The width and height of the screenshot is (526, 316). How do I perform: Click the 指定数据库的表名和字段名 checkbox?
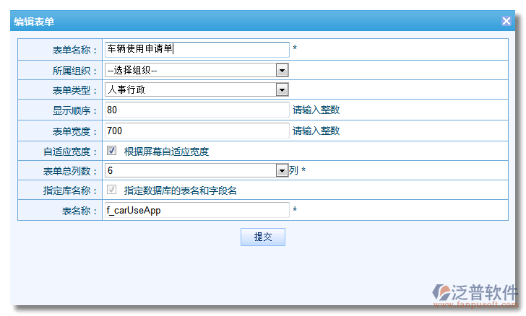(112, 190)
